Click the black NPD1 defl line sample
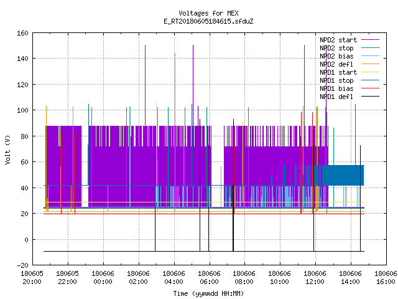 (370, 97)
